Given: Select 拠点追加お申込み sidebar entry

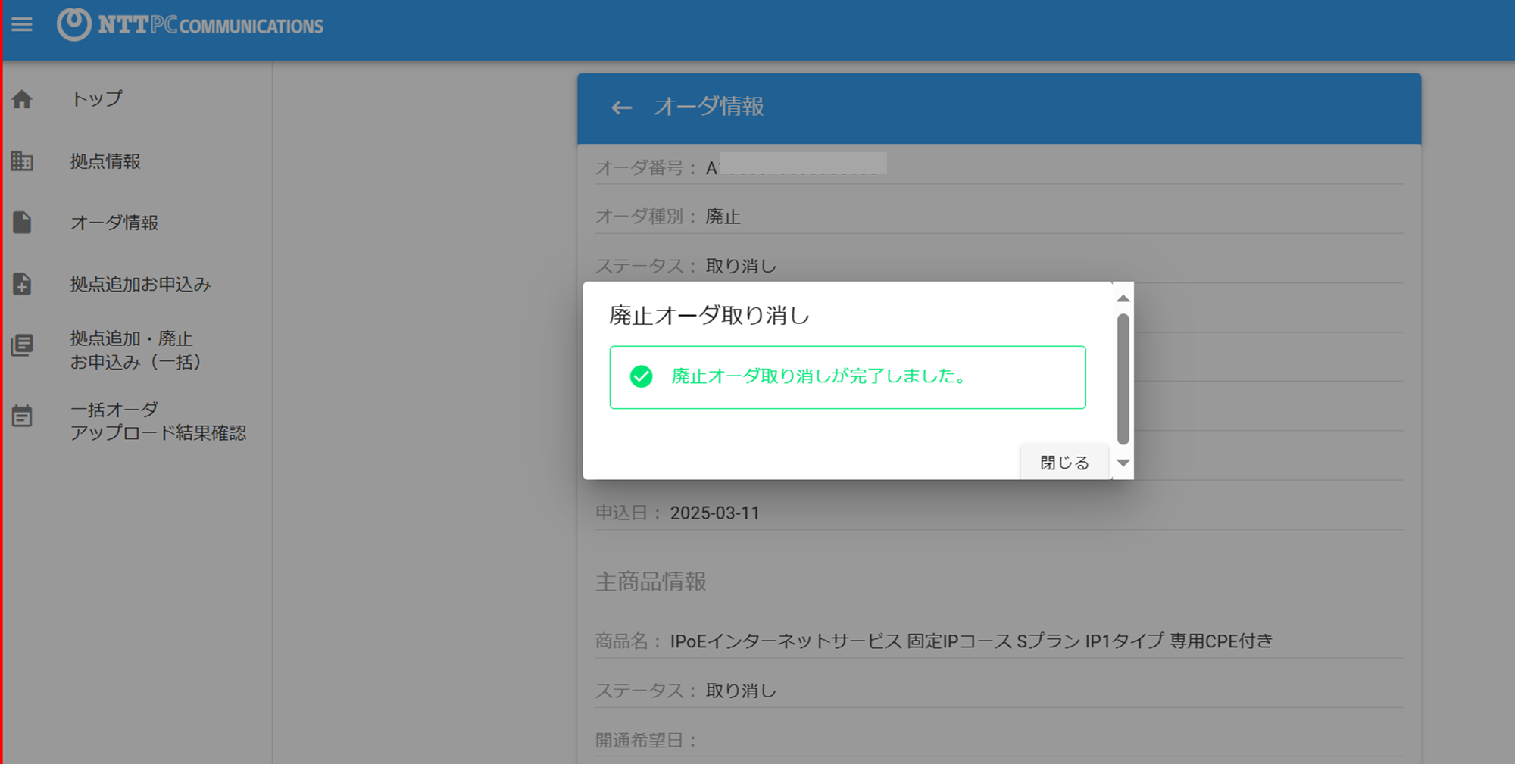Looking at the screenshot, I should tap(141, 284).
